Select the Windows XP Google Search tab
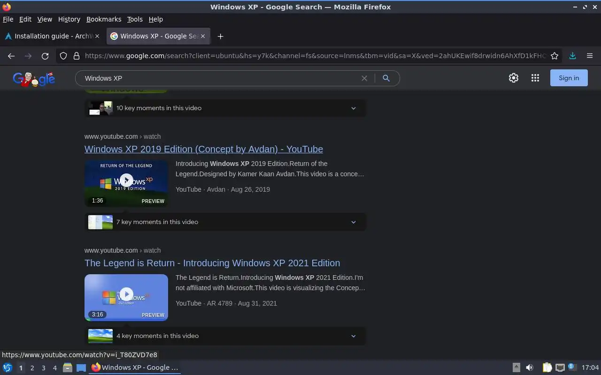 click(x=158, y=36)
